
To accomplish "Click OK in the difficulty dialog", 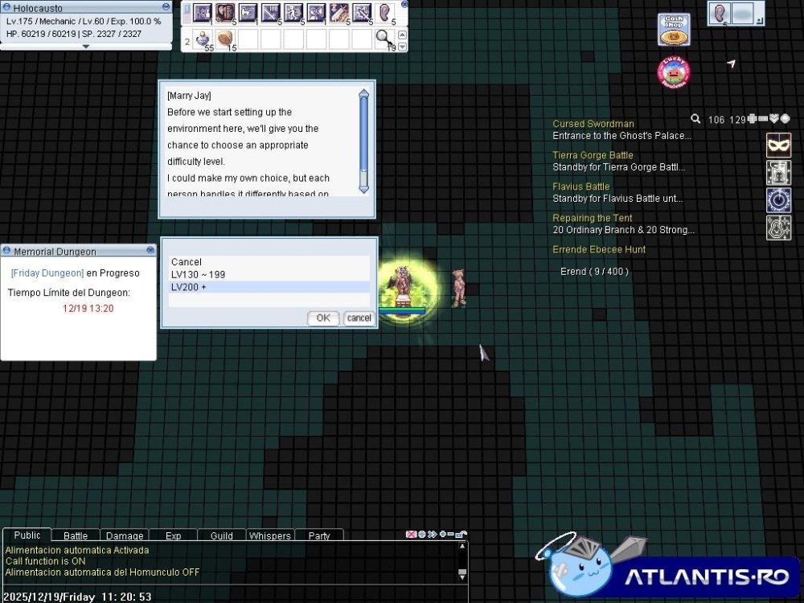I will click(322, 318).
